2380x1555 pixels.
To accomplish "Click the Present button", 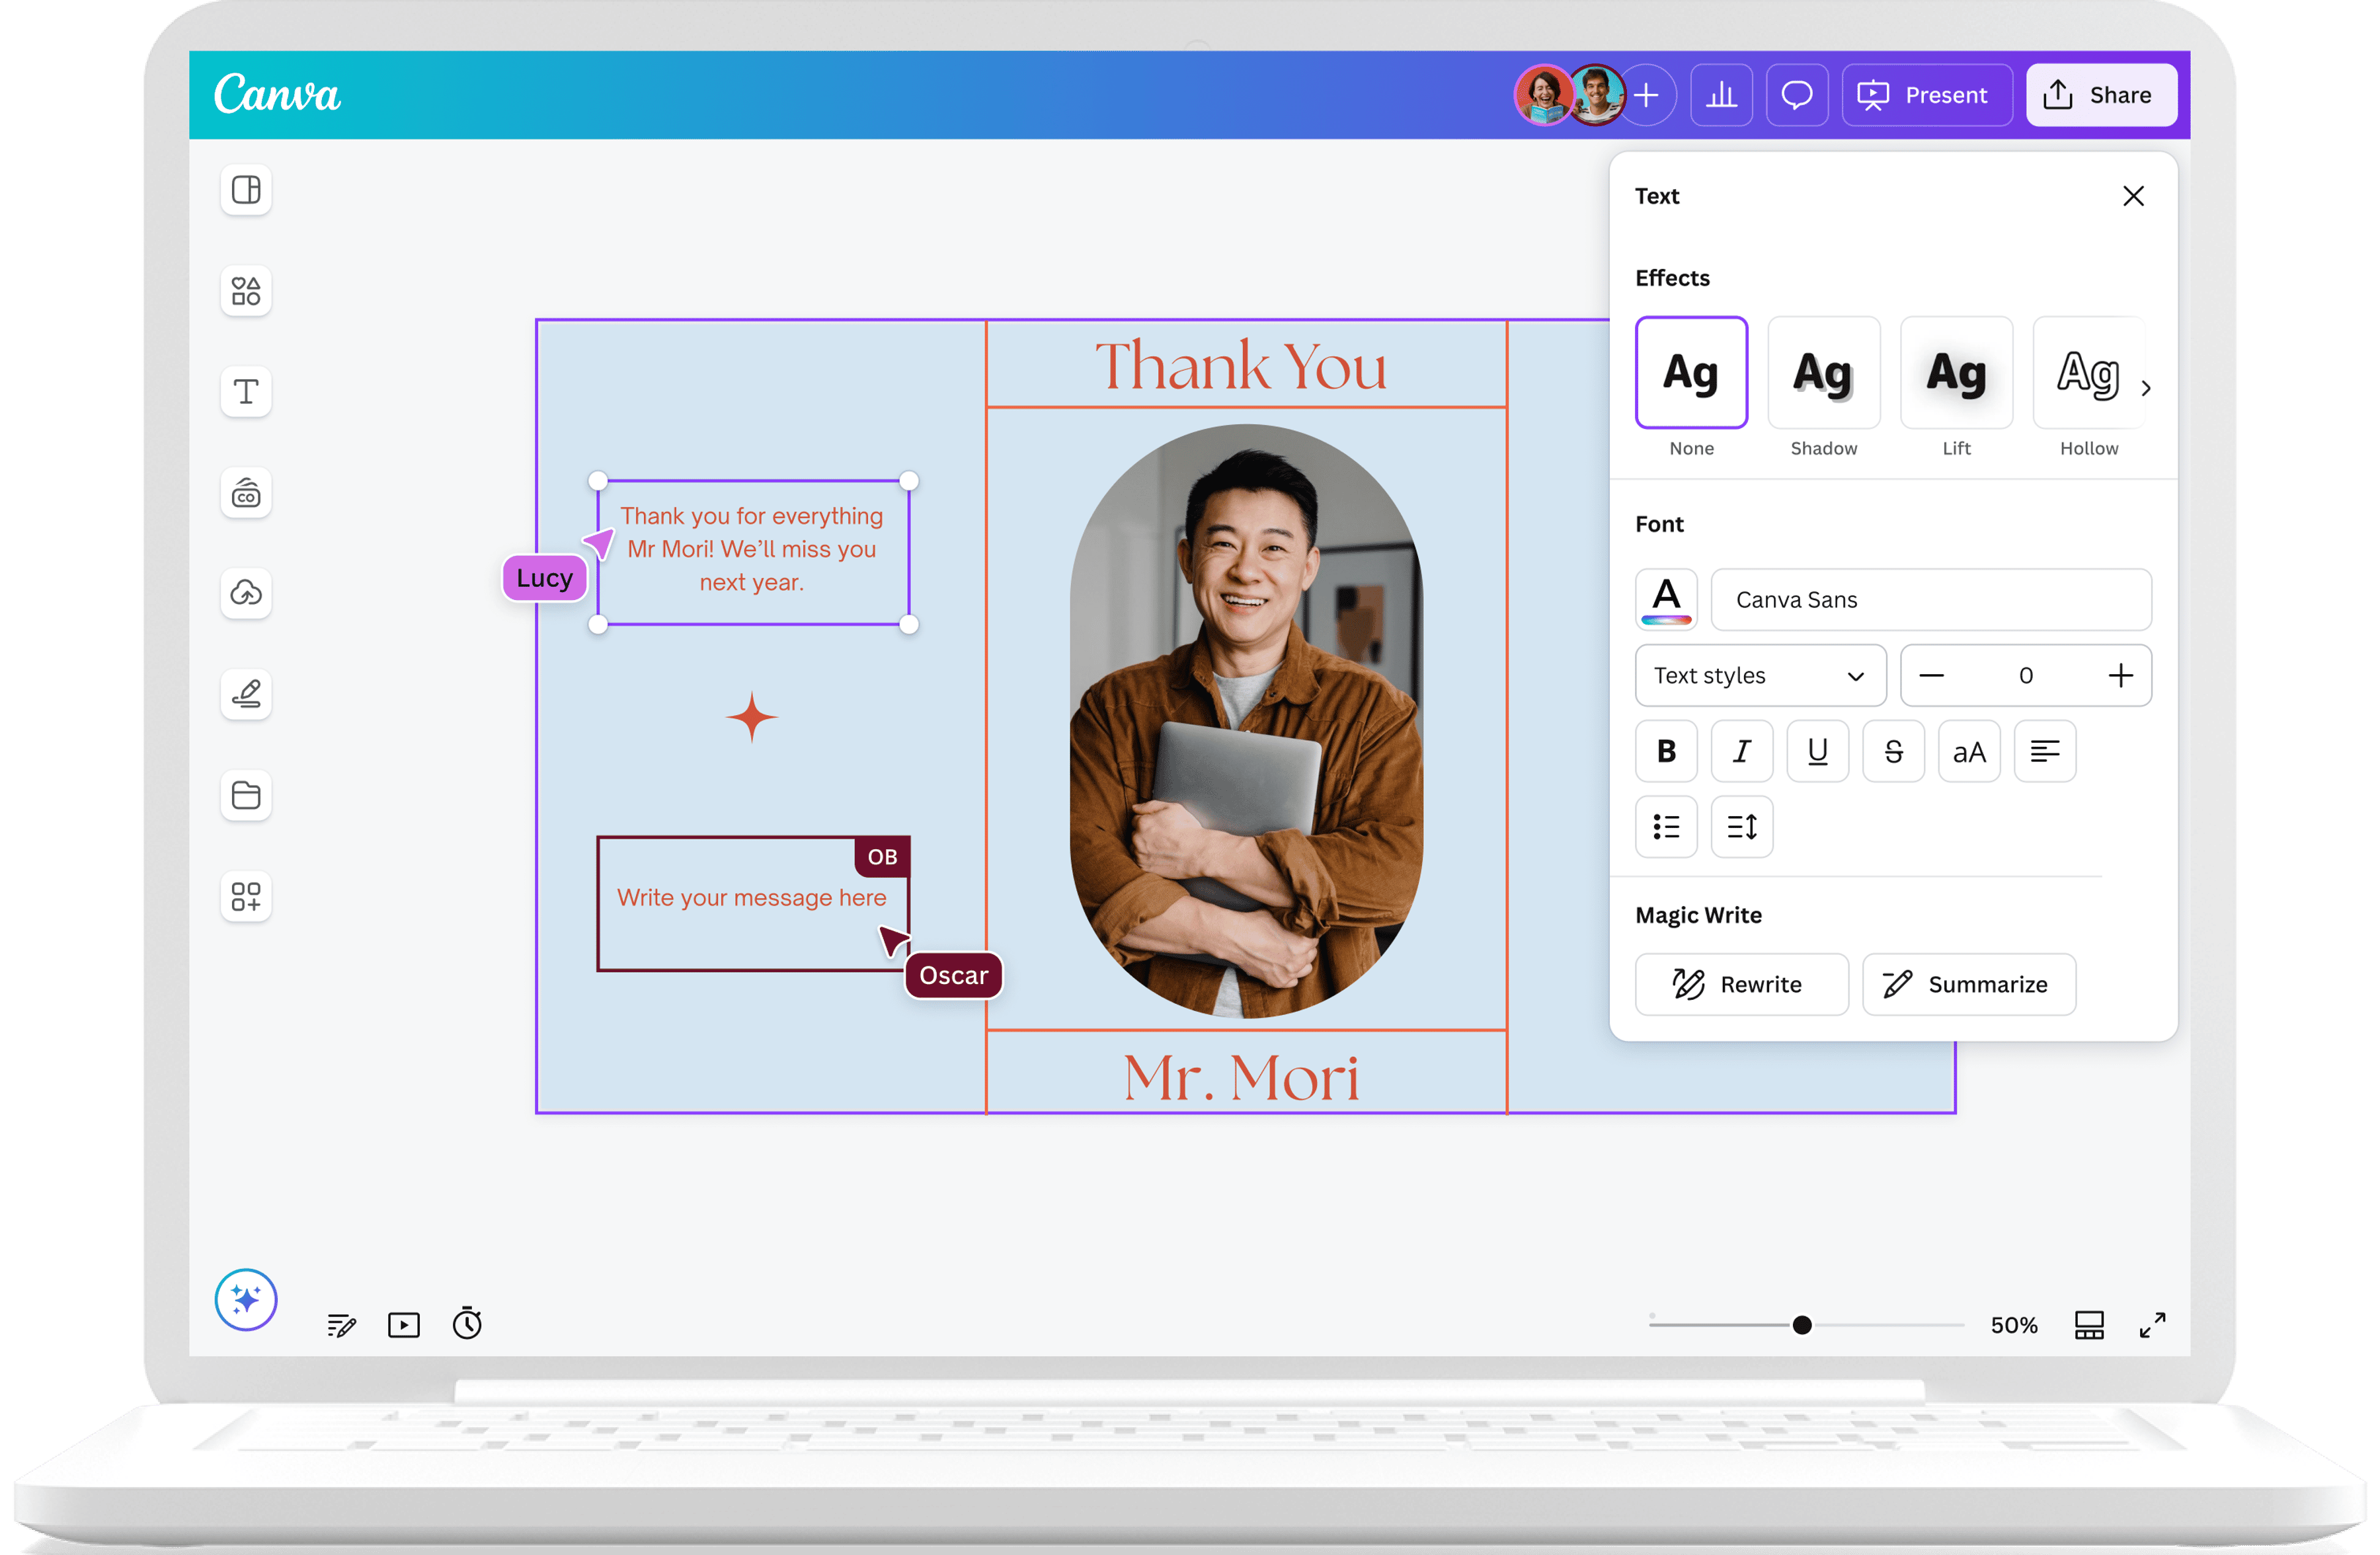I will click(x=1927, y=95).
